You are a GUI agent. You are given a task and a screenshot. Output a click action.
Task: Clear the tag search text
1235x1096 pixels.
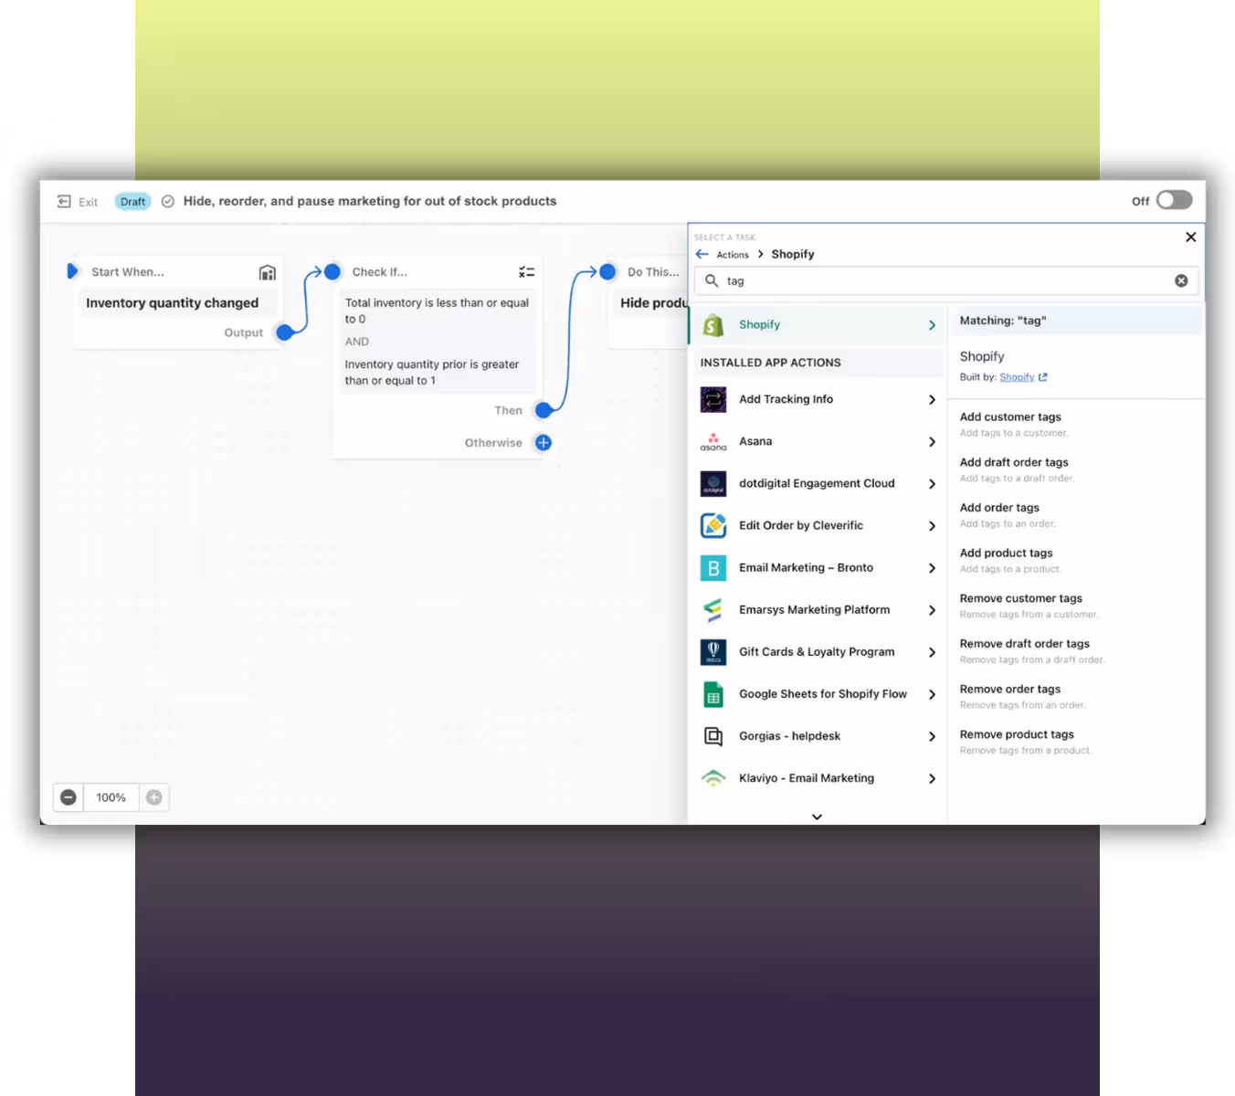click(1181, 281)
